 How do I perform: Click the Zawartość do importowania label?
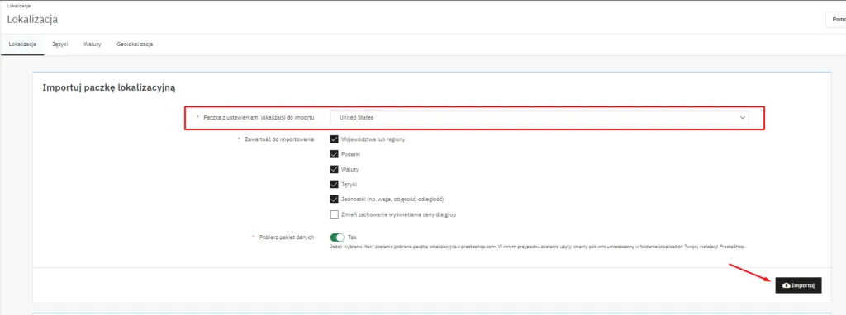point(278,139)
